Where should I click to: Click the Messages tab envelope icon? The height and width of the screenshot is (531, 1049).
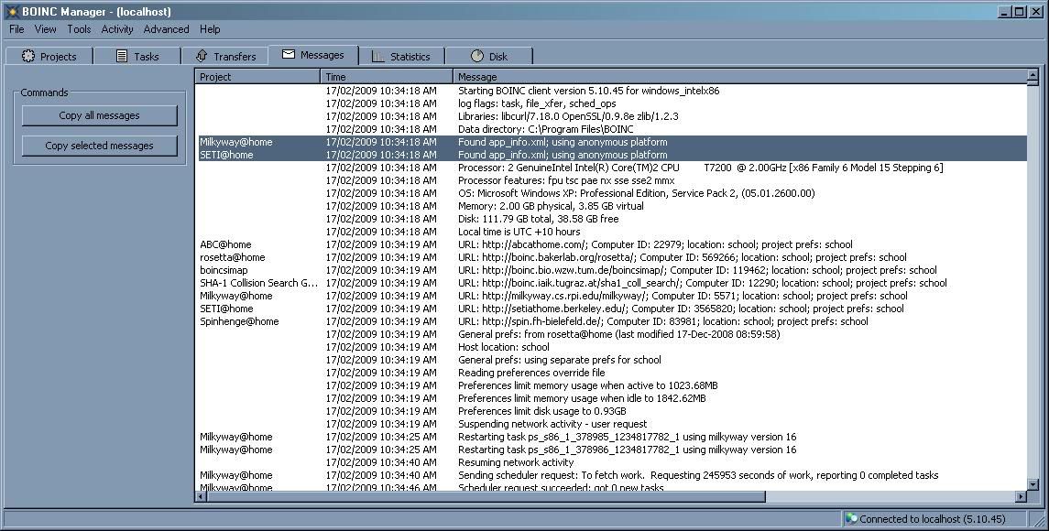(289, 54)
